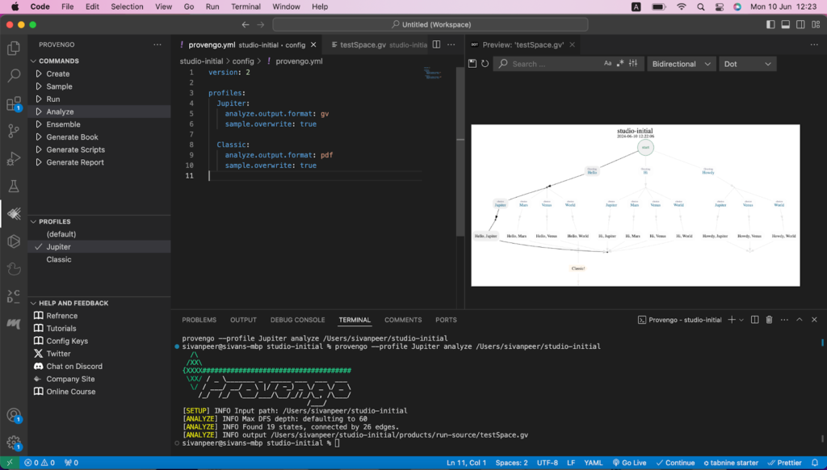Open the Bidirectional dropdown
This screenshot has width=827, height=470.
pos(681,64)
